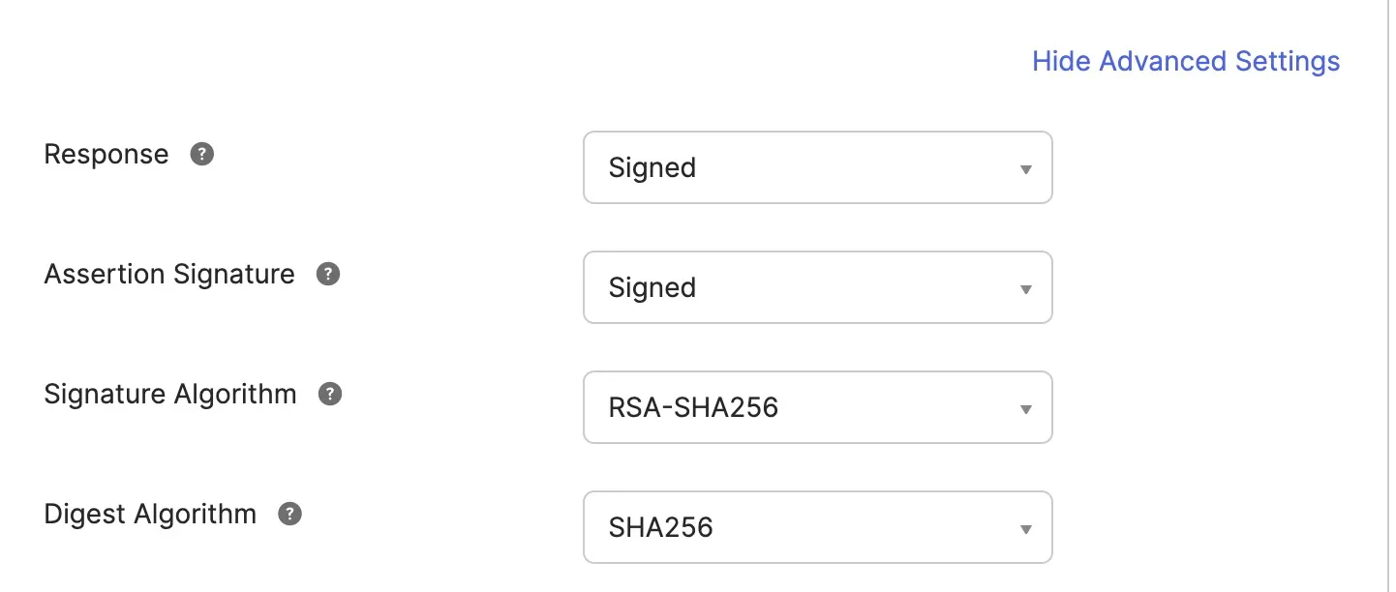
Task: Open the Response selector showing Signed
Action: (818, 167)
